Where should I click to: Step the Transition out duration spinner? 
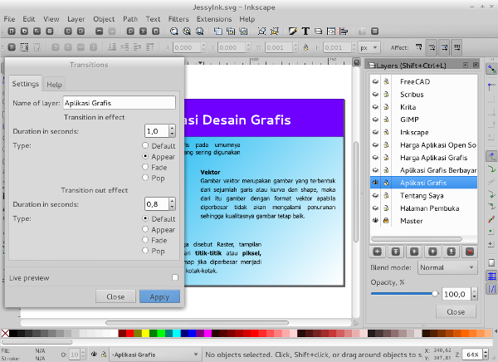coord(172,203)
